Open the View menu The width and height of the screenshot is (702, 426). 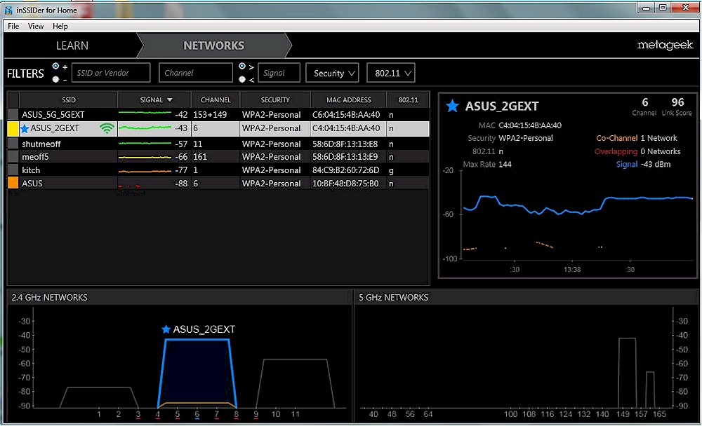[36, 26]
